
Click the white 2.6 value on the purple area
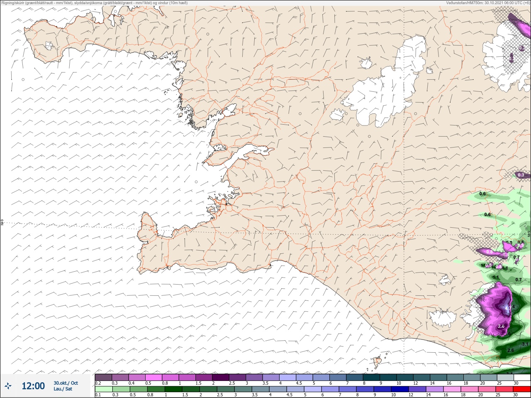pos(501,327)
